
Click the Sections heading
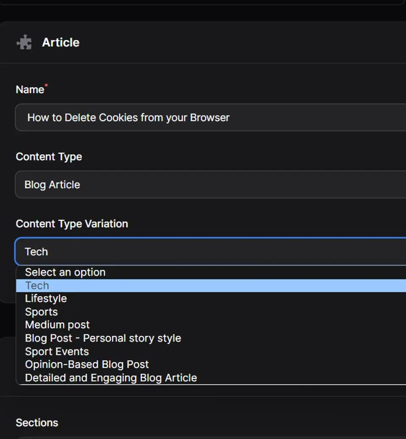(37, 423)
